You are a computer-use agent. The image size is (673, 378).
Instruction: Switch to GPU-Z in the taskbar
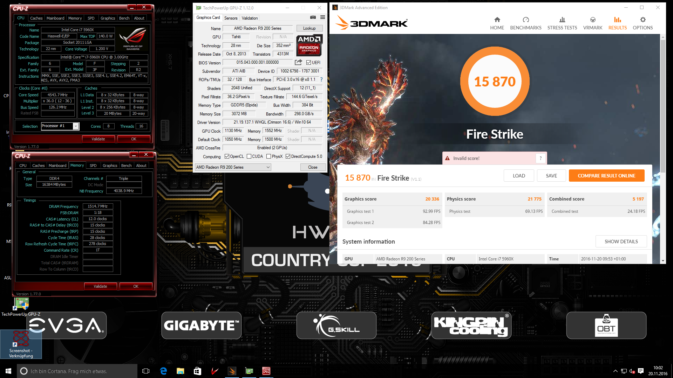tap(249, 371)
